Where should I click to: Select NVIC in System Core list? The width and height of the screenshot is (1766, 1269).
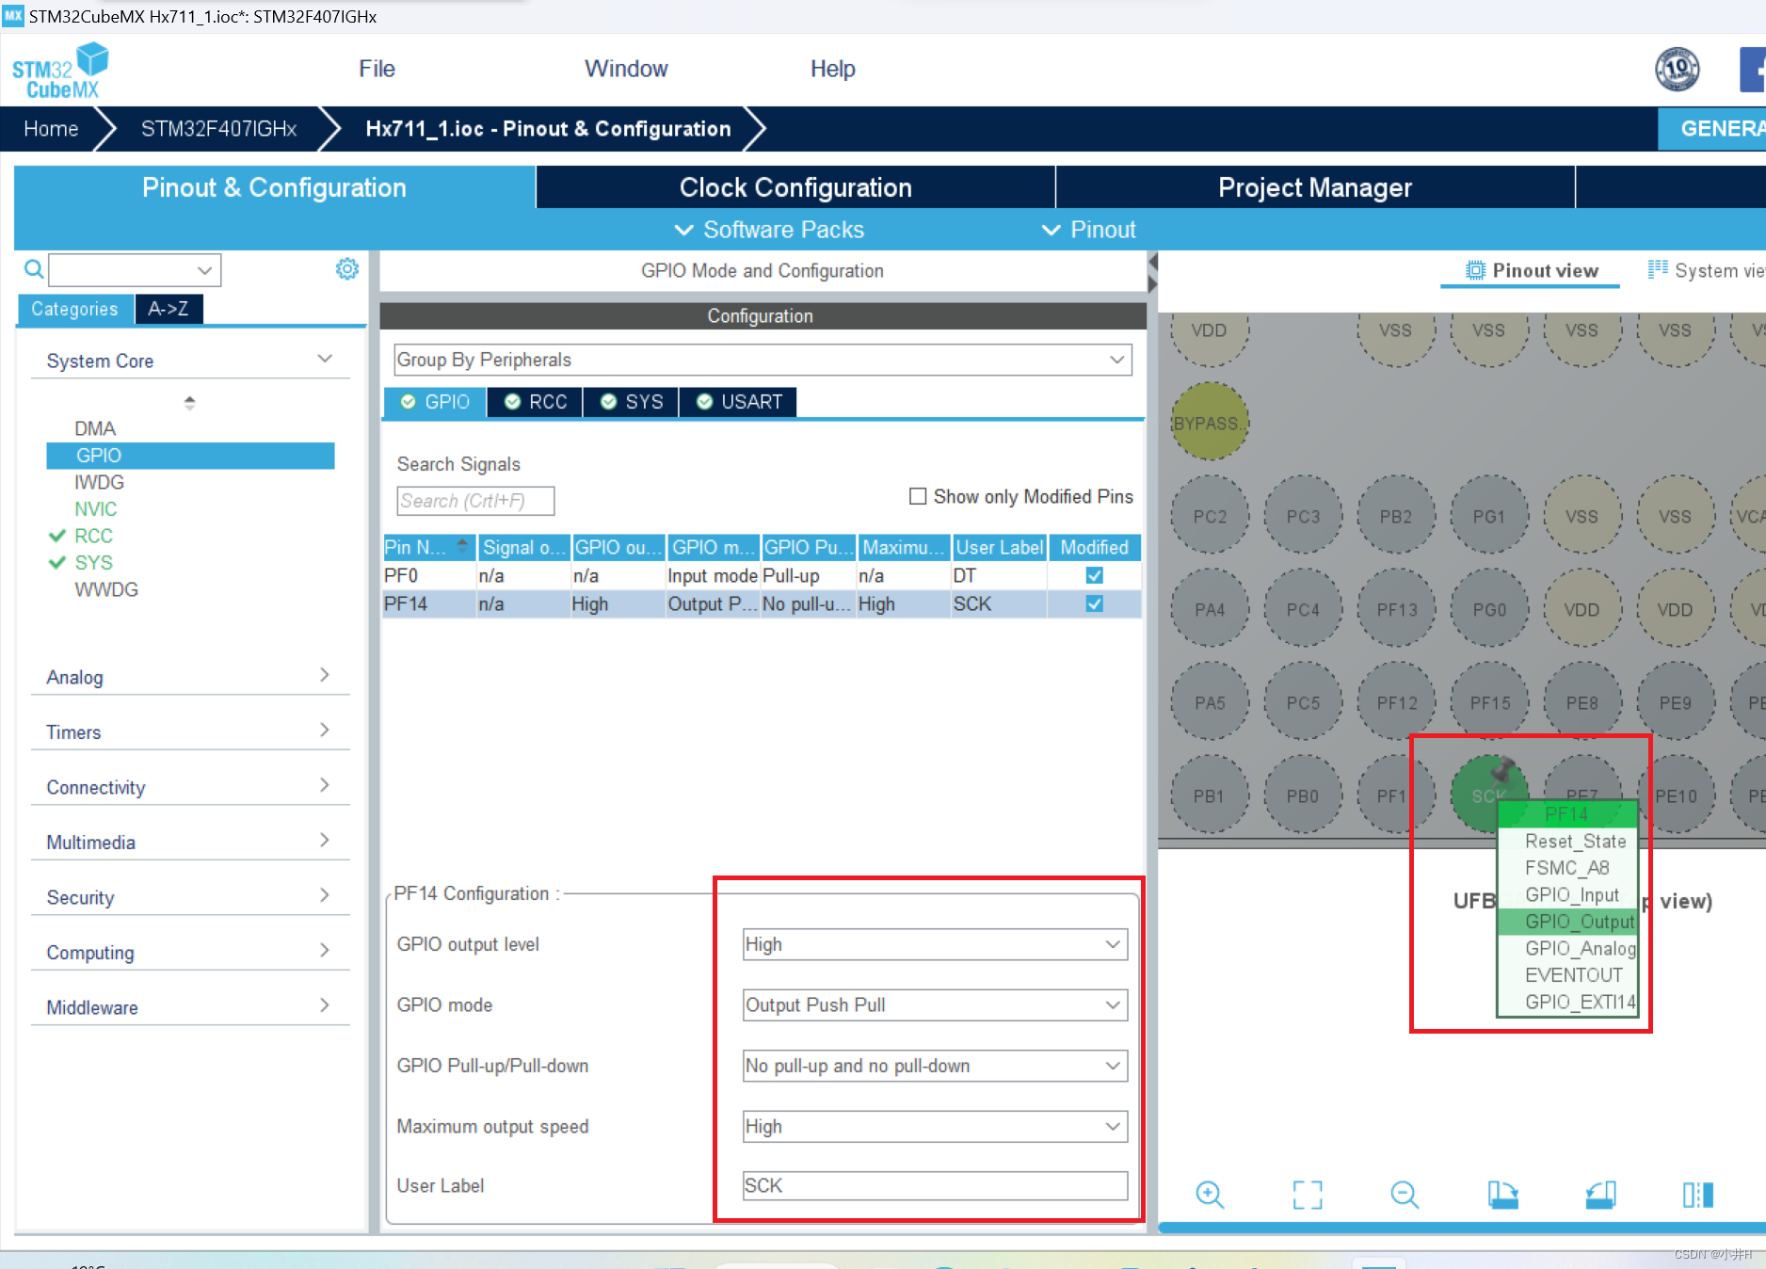coord(96,508)
